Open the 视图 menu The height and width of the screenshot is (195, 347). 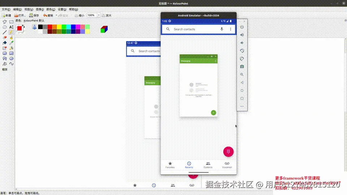(x=29, y=9)
